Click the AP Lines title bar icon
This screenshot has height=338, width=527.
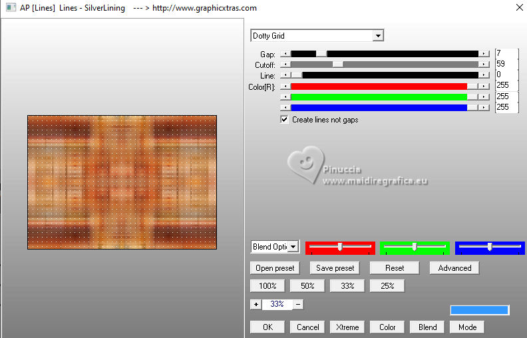pyautogui.click(x=11, y=7)
